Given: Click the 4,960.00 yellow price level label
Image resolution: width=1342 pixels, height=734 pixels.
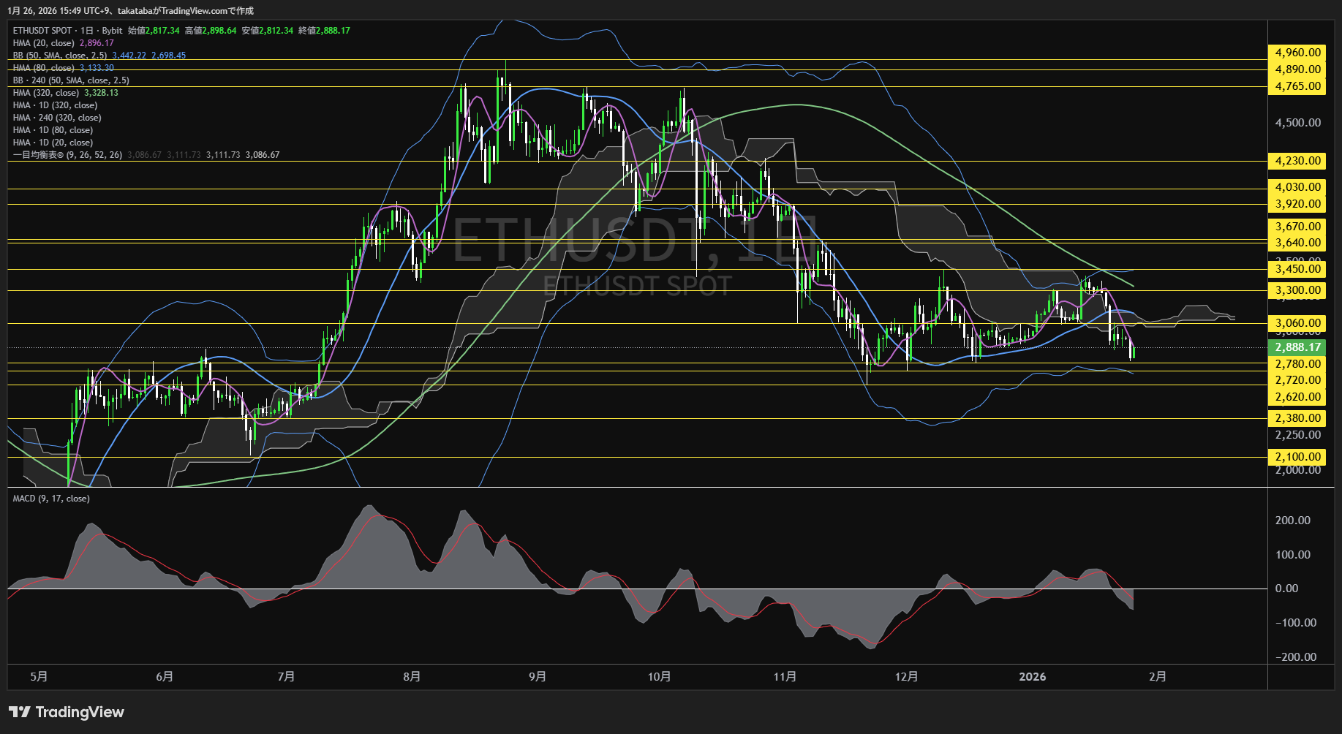Looking at the screenshot, I should (x=1297, y=53).
